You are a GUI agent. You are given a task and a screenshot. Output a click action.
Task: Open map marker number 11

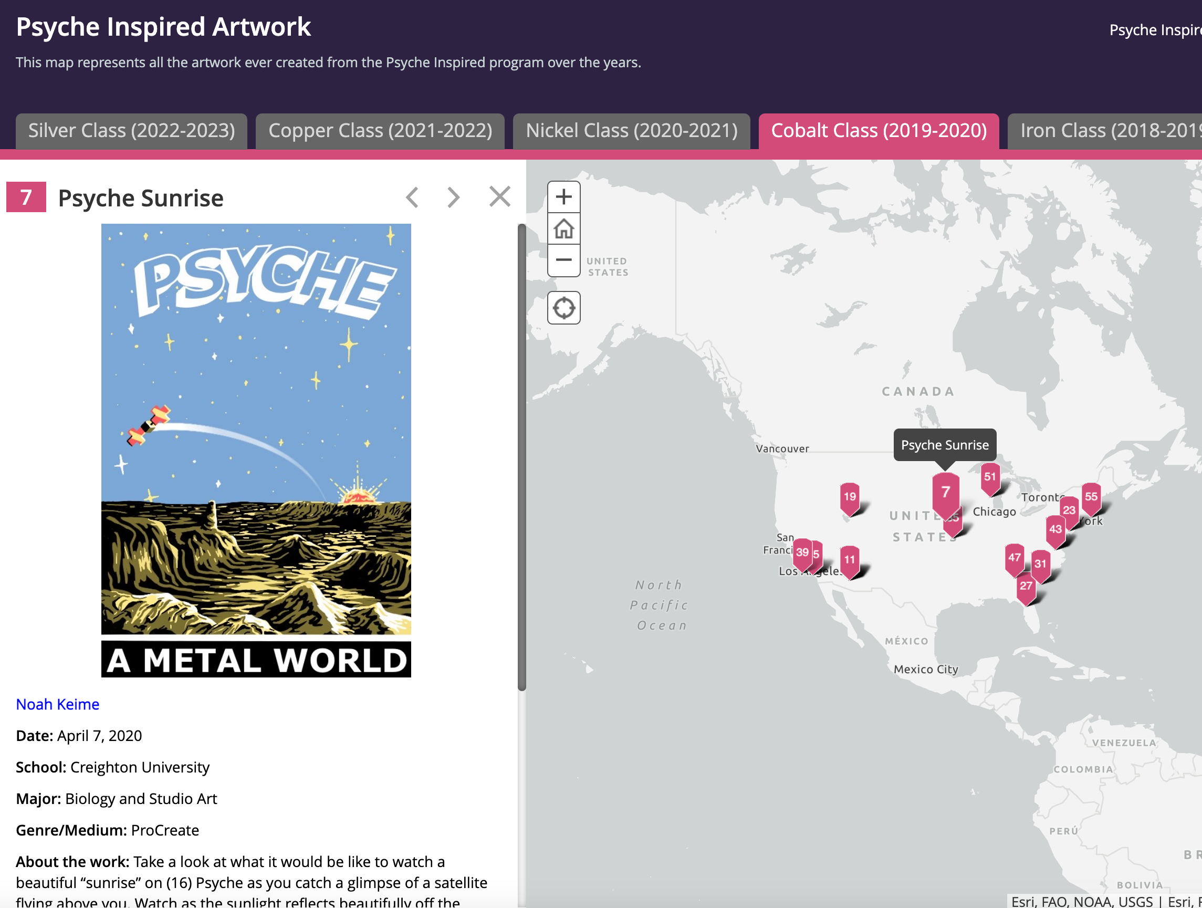[849, 560]
